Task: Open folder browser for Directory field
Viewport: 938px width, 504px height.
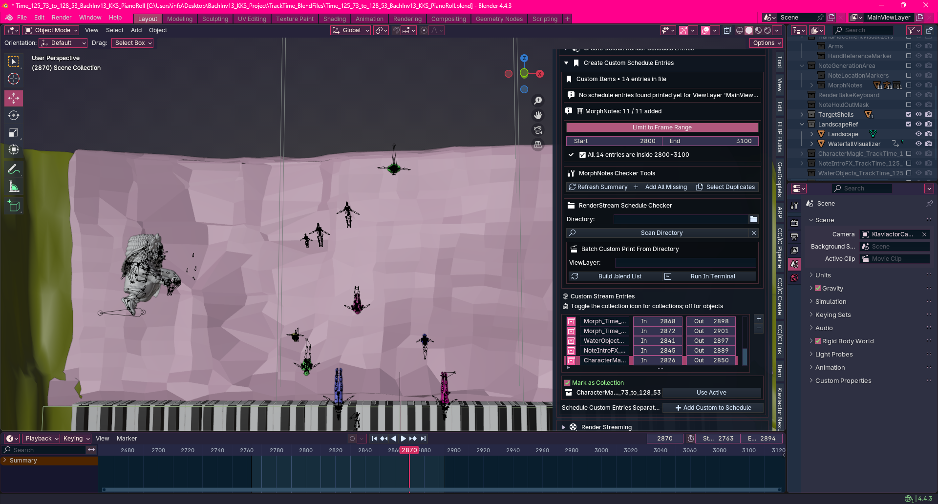Action: (753, 219)
